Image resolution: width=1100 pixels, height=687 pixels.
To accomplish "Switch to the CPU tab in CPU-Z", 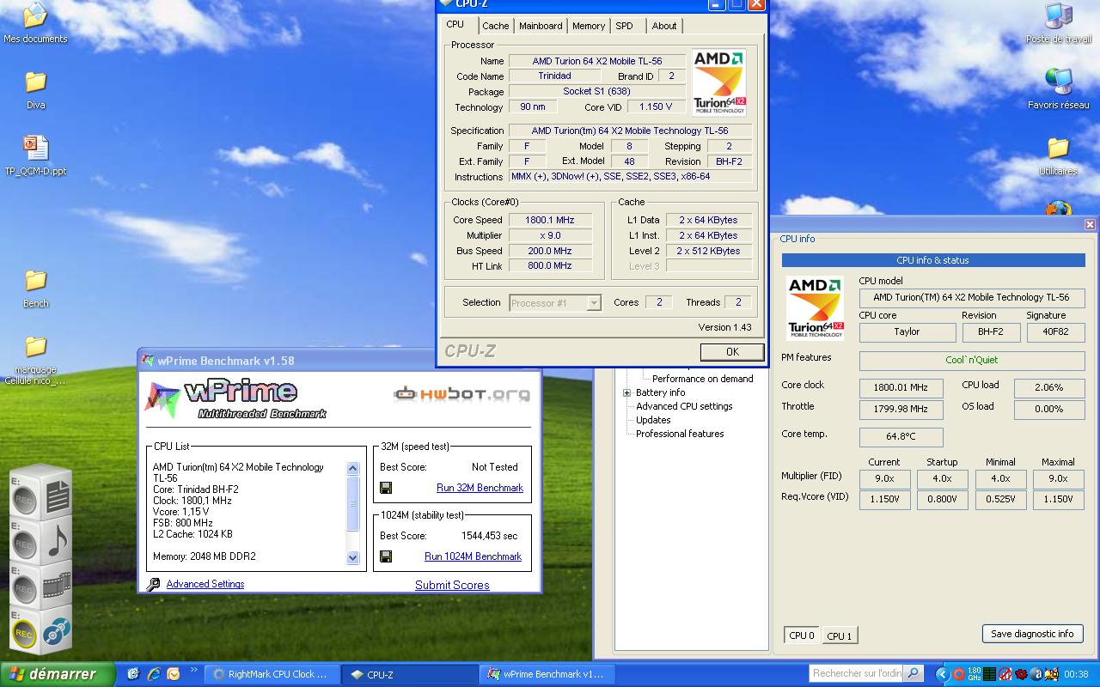I will coord(455,25).
